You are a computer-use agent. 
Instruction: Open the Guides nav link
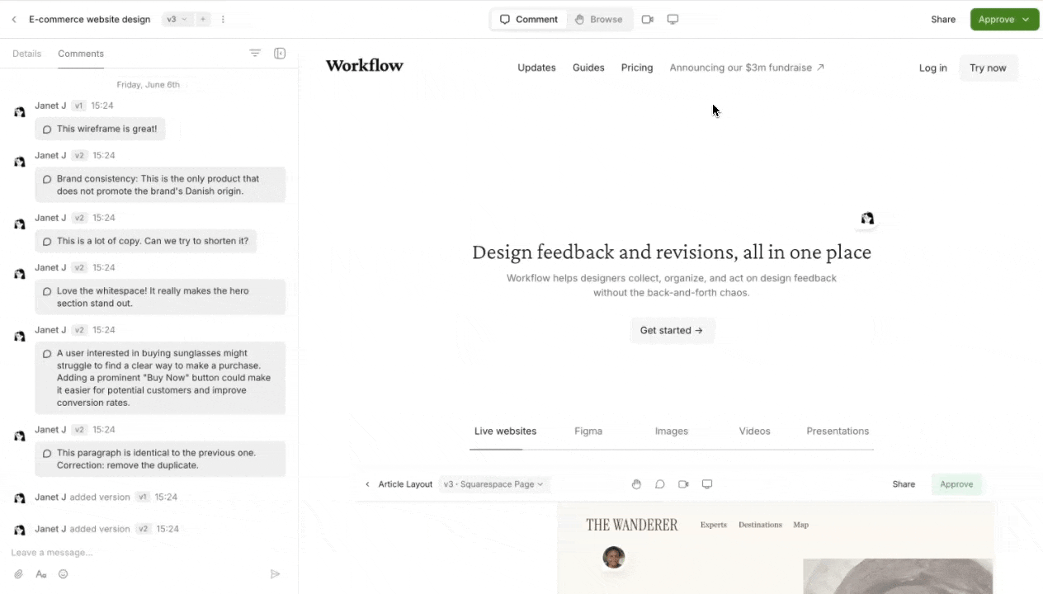pos(588,68)
